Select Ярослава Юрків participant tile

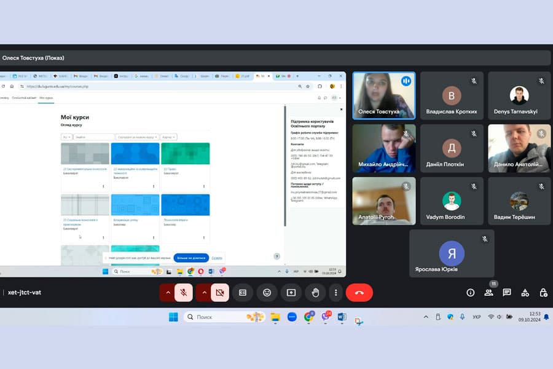tap(452, 253)
